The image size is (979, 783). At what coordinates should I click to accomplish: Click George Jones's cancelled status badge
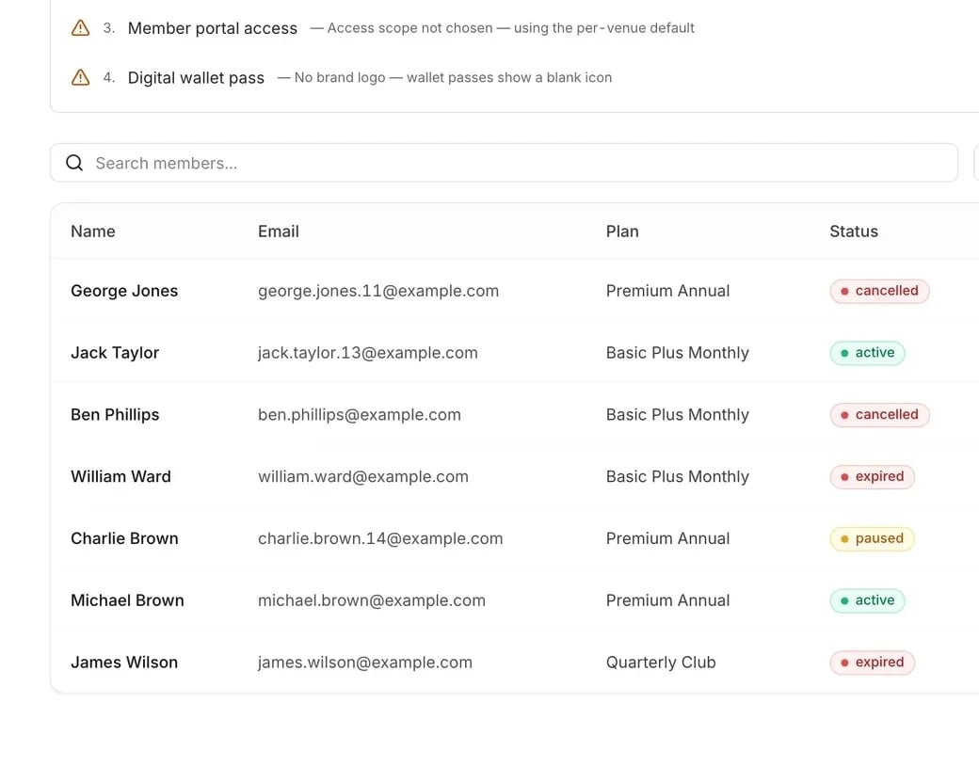click(x=879, y=291)
